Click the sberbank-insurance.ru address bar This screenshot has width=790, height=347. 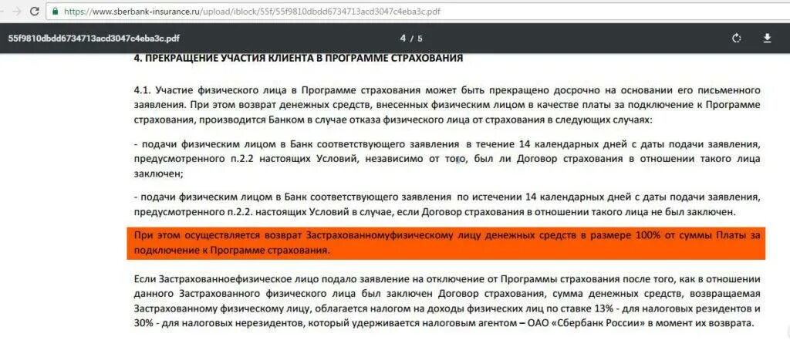[418, 11]
